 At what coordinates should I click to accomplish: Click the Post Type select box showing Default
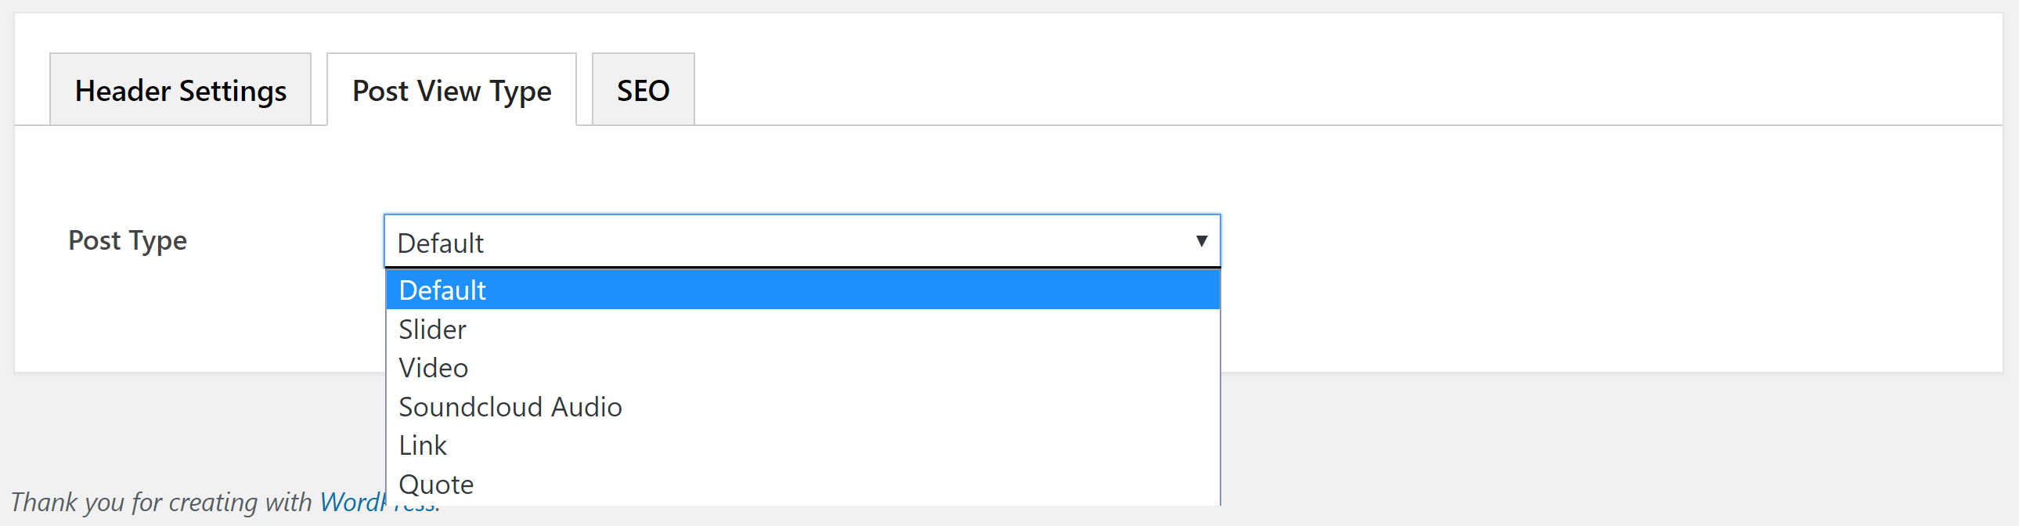[x=784, y=241]
